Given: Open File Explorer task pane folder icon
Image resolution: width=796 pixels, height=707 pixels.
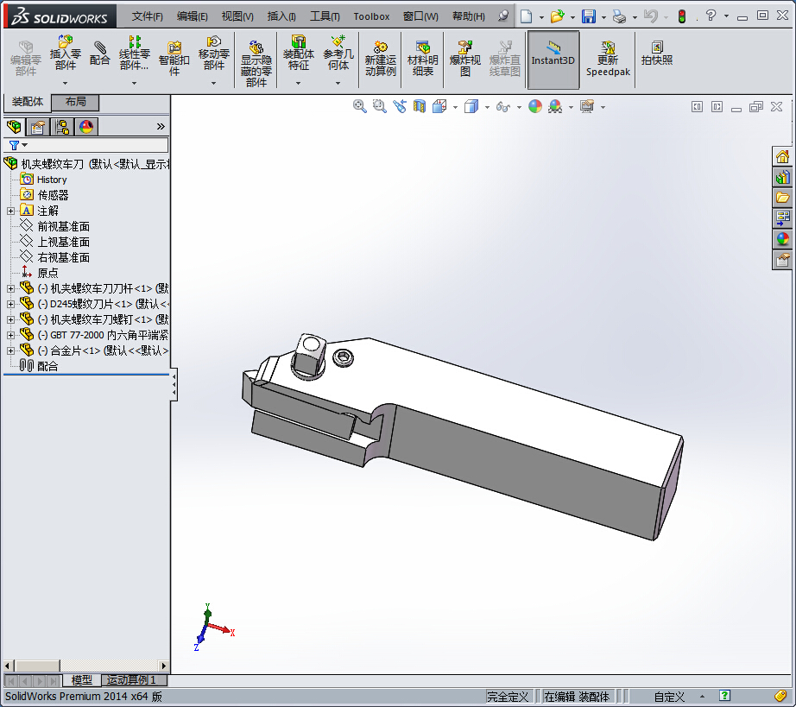Looking at the screenshot, I should (782, 198).
